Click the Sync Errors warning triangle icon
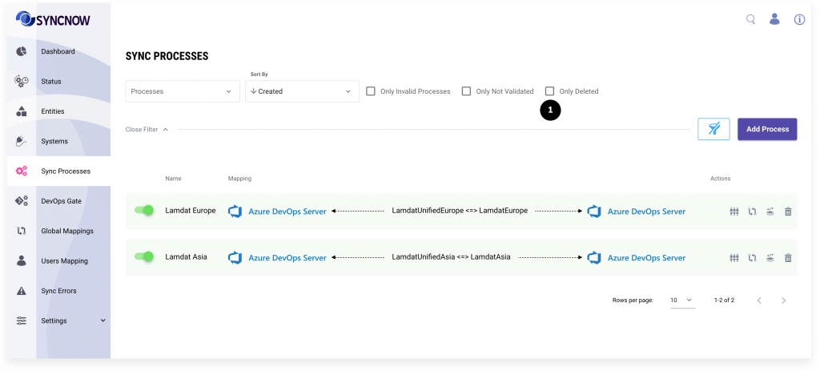The image size is (820, 371). click(22, 291)
